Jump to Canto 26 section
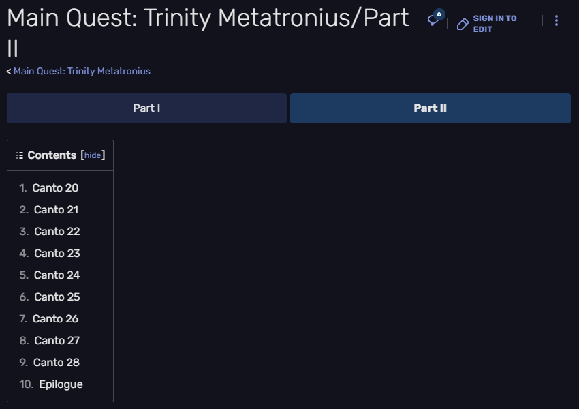Viewport: 579px width, 409px height. [55, 318]
